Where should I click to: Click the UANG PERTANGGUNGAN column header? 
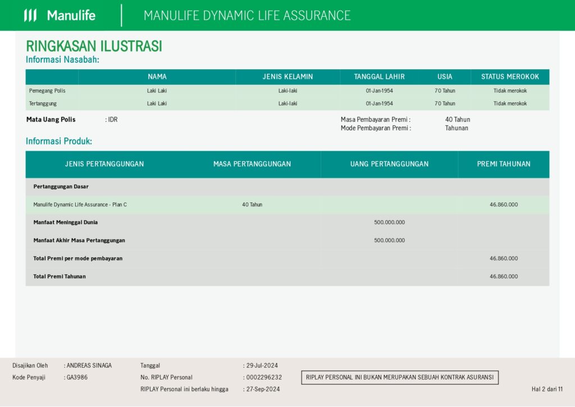[390, 164]
